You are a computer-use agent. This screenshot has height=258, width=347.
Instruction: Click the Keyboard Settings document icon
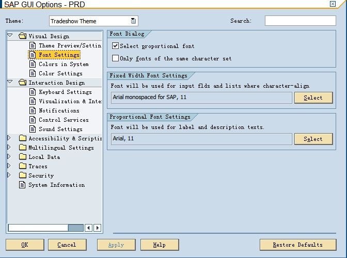tap(33, 92)
